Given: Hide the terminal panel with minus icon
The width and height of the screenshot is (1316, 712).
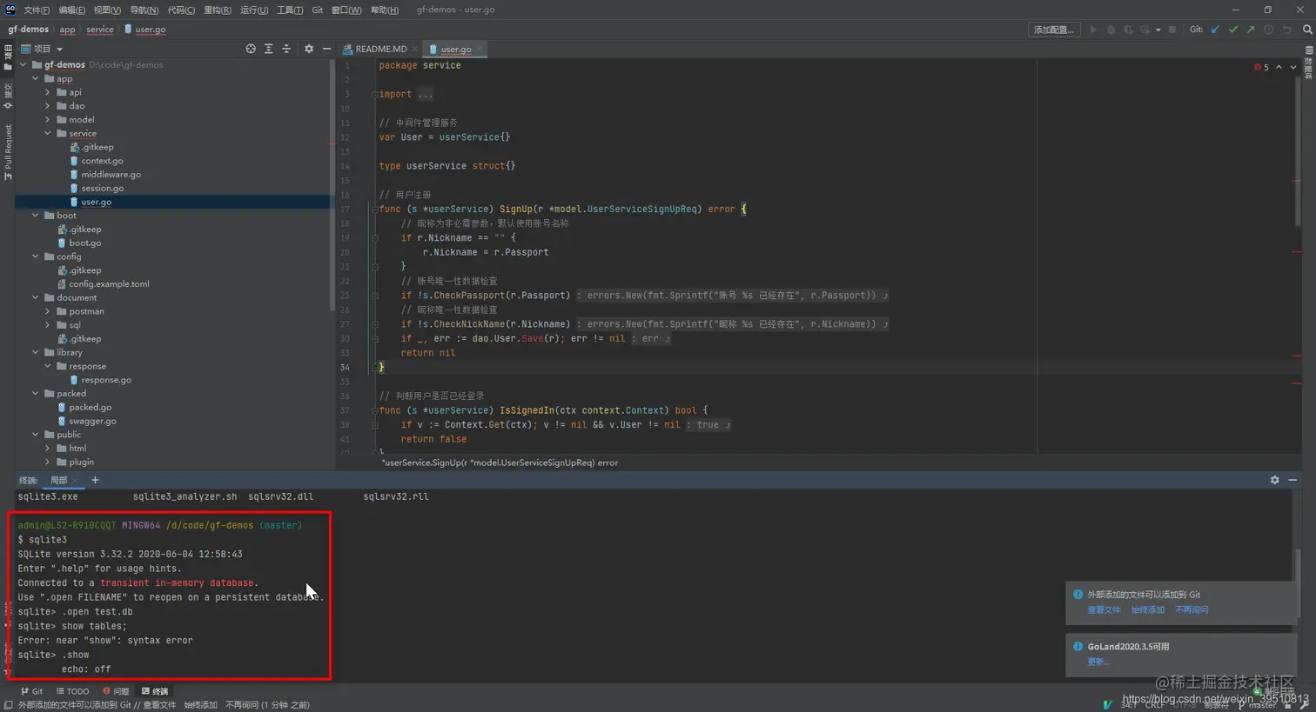Looking at the screenshot, I should coord(1292,480).
